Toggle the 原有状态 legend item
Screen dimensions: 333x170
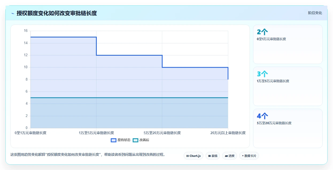(121, 140)
